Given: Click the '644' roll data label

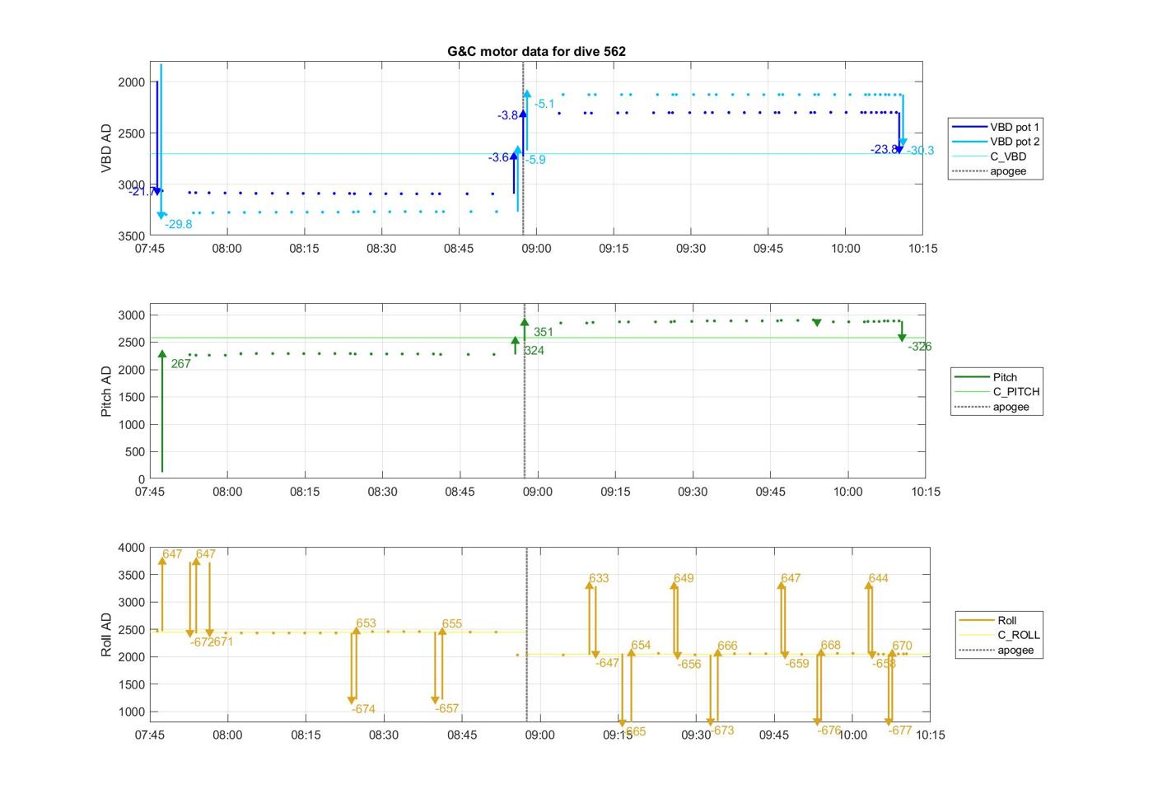Looking at the screenshot, I should [878, 578].
